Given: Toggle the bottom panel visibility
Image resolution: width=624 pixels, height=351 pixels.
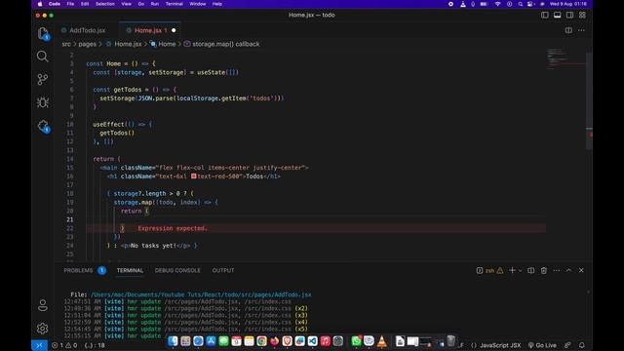Looking at the screenshot, I should pos(557,16).
